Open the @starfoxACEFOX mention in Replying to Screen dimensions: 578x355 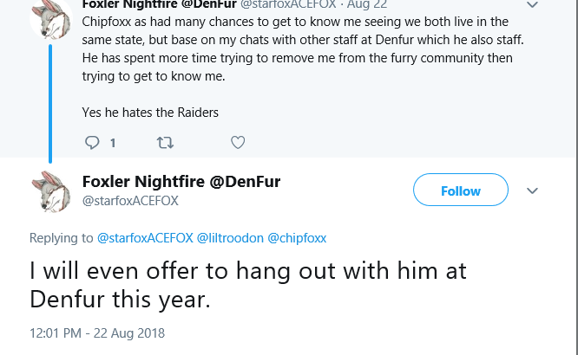pyautogui.click(x=145, y=238)
